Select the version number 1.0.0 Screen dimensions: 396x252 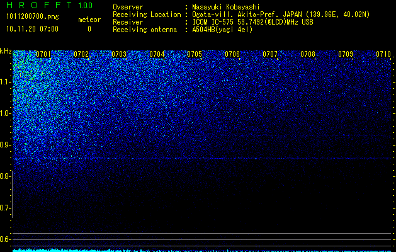pyautogui.click(x=86, y=5)
